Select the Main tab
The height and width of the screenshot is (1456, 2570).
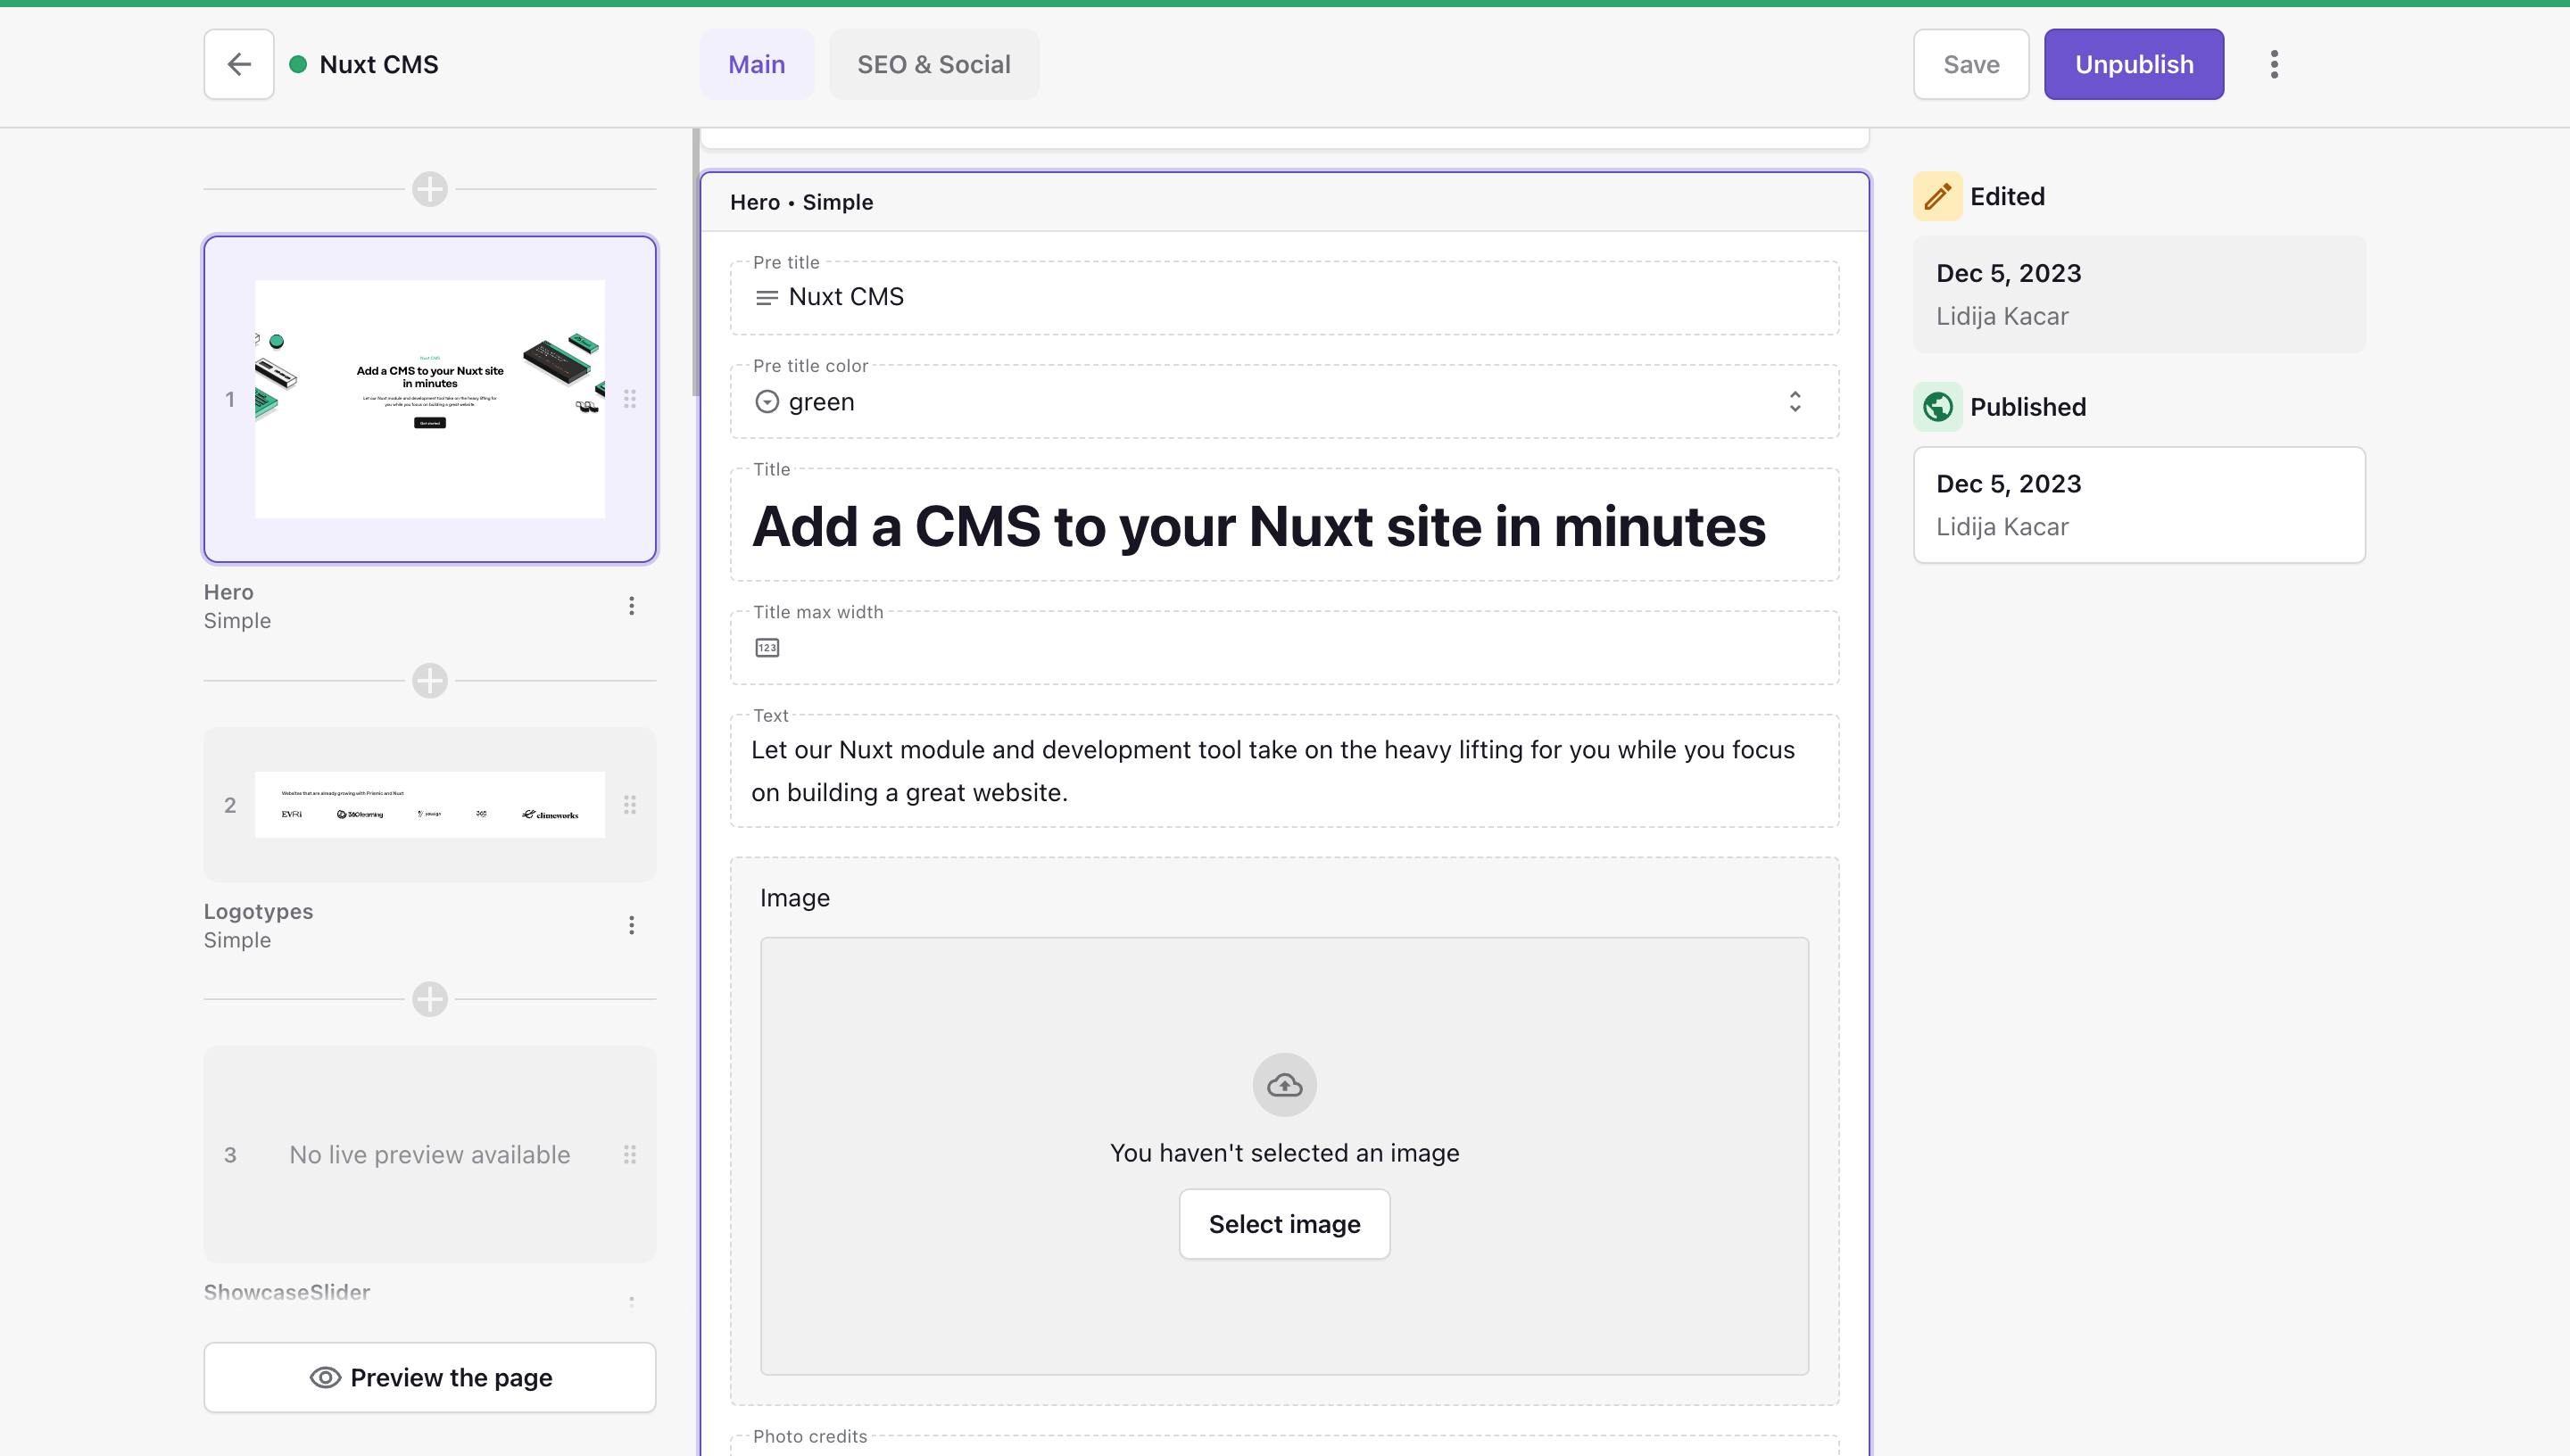coord(756,64)
